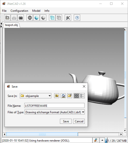Click the toolbar drag handle
The width and height of the screenshot is (128, 143).
click(x=2, y=18)
